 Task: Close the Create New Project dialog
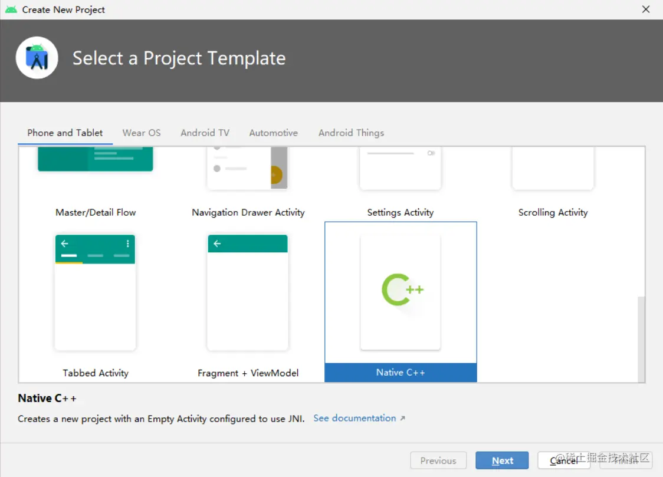pyautogui.click(x=646, y=9)
